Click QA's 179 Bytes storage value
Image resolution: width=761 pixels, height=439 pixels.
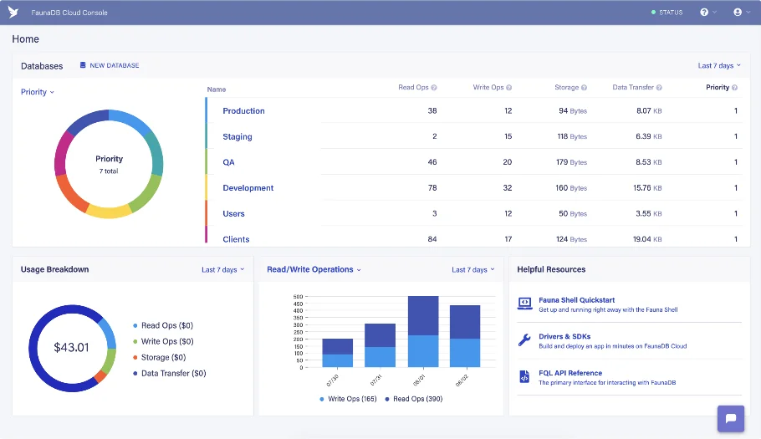click(x=571, y=162)
